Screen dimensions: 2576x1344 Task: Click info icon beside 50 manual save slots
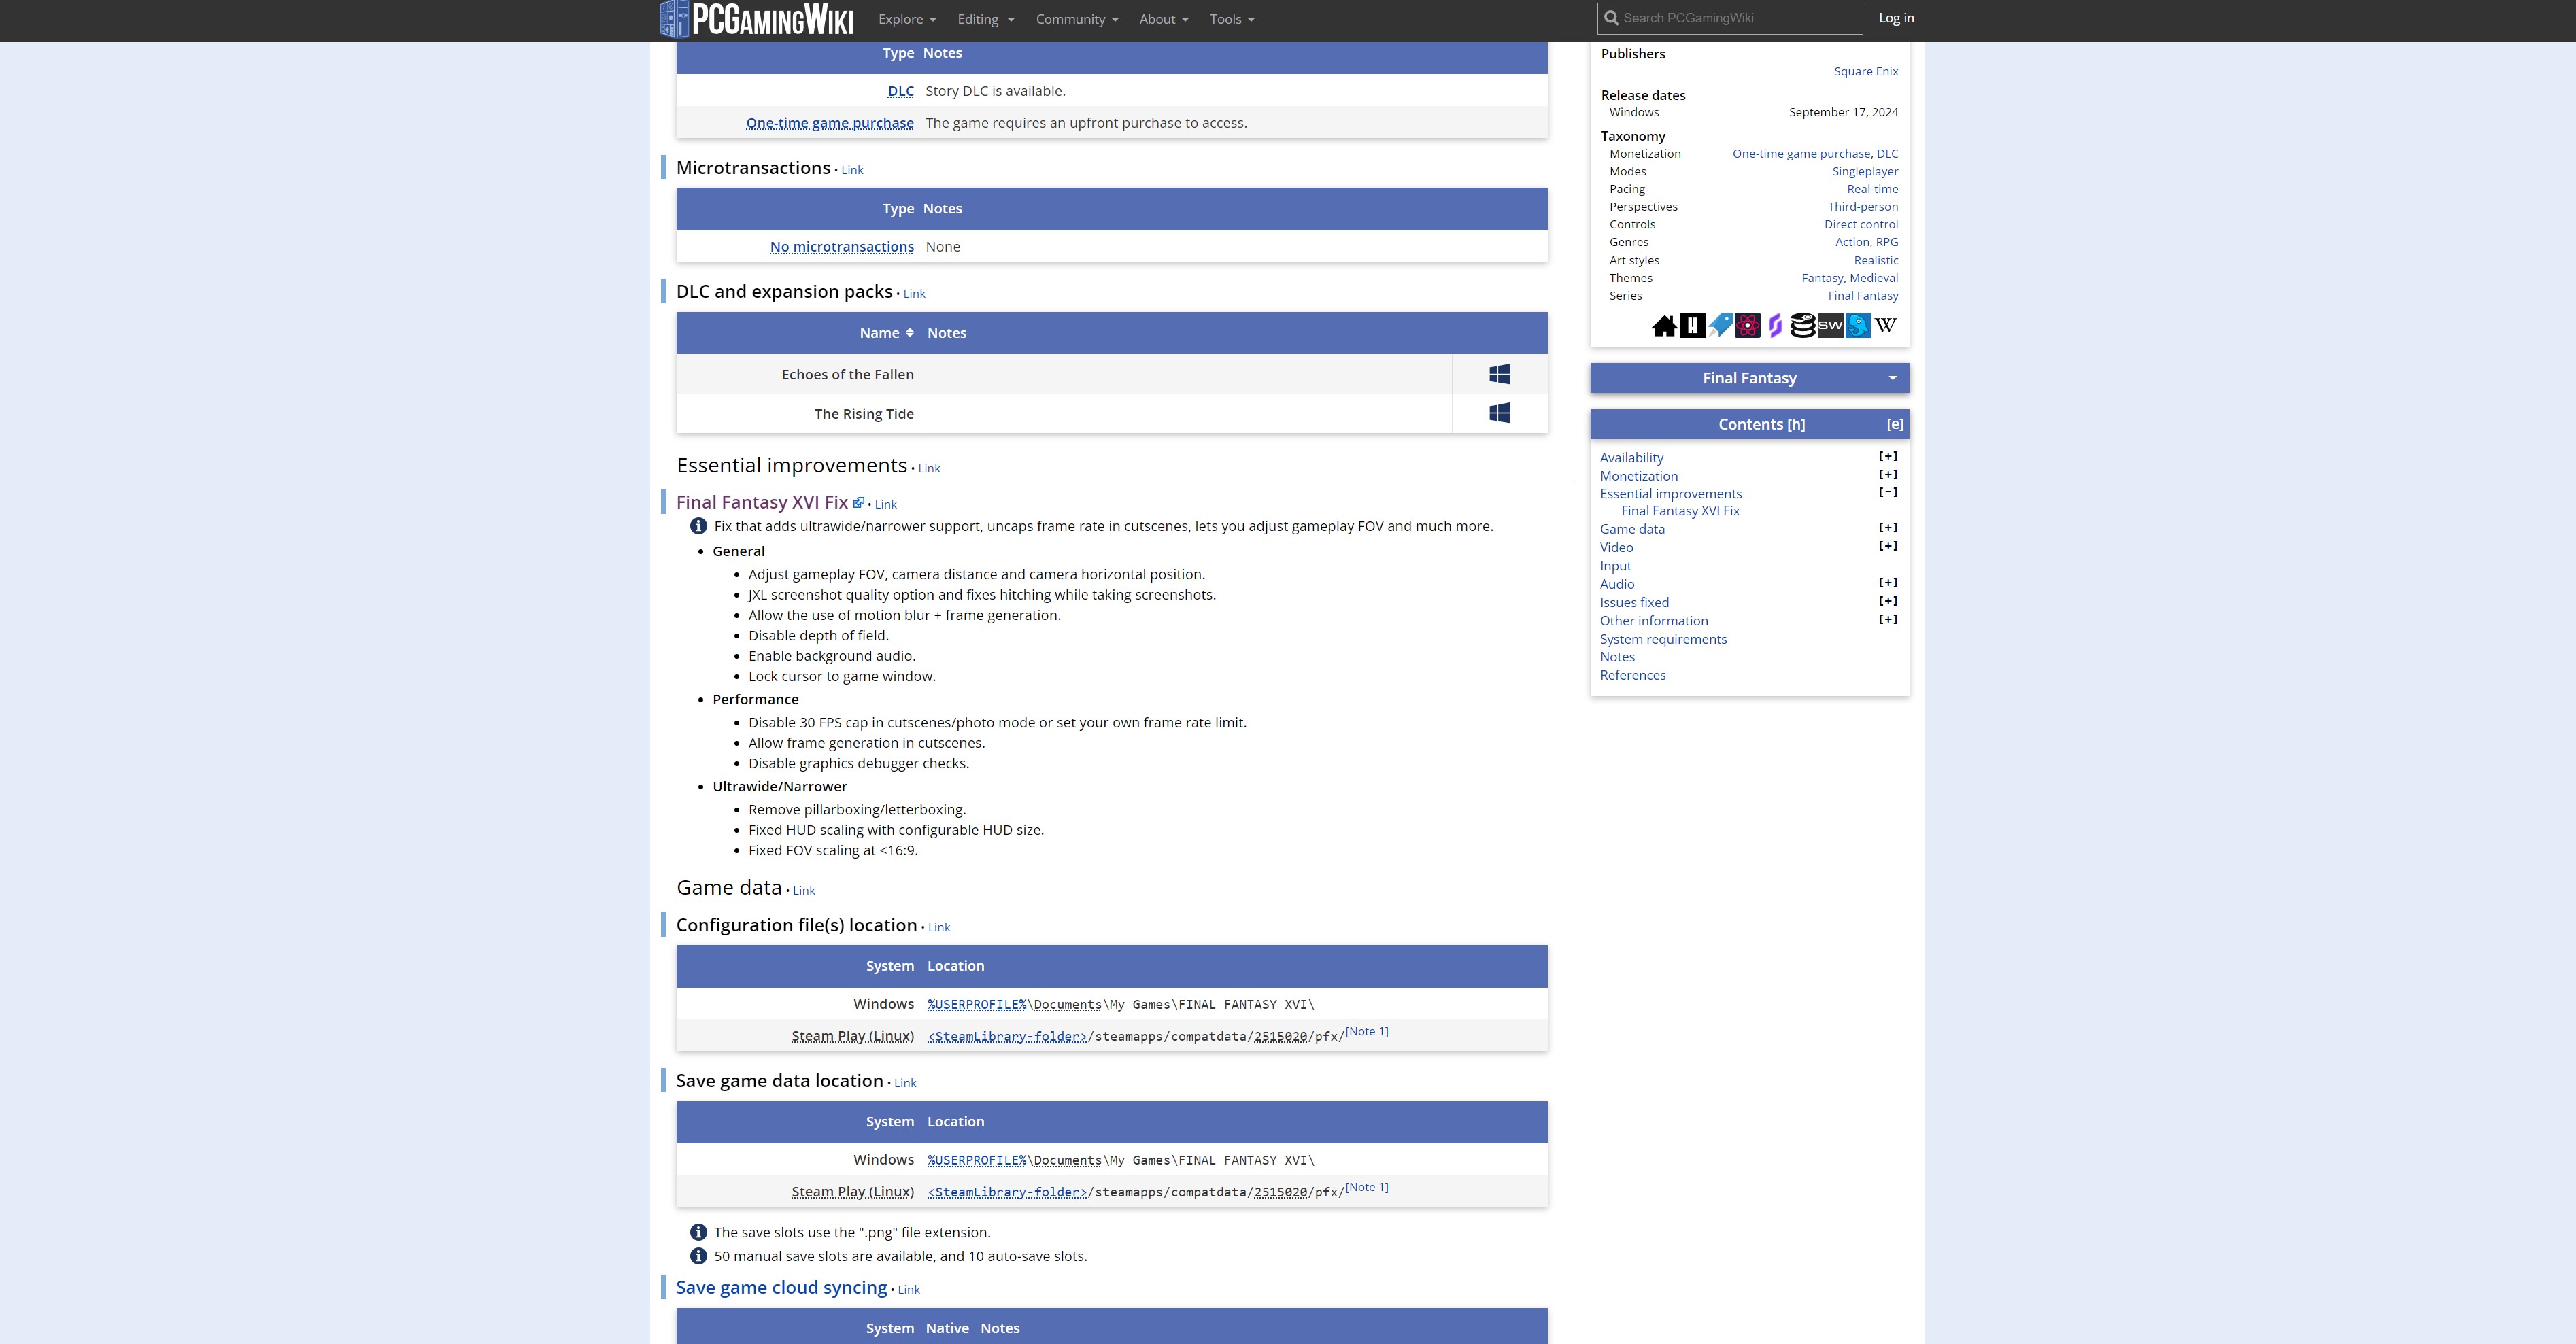pos(698,1256)
